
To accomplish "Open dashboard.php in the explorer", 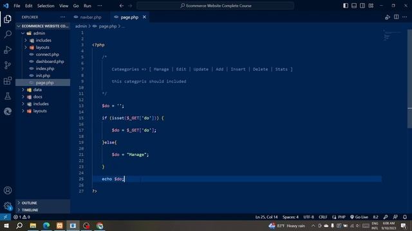I will click(x=43, y=62).
